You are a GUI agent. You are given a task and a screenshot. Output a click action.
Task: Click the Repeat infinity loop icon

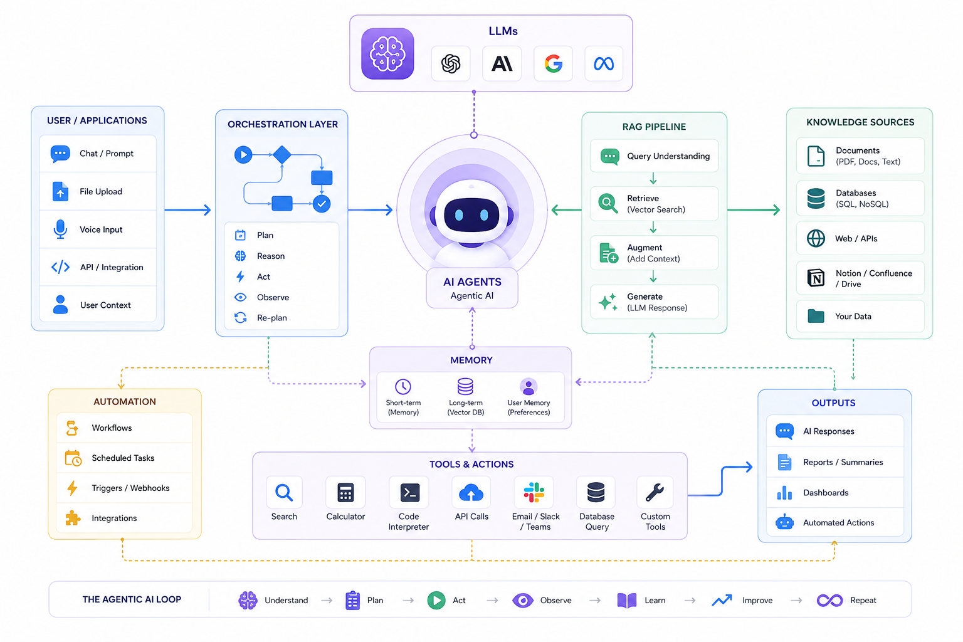point(829,601)
